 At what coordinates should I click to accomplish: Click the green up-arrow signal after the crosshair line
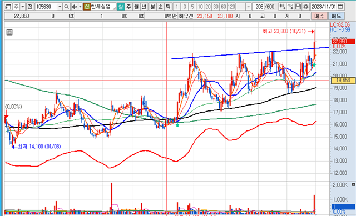pos(177,125)
